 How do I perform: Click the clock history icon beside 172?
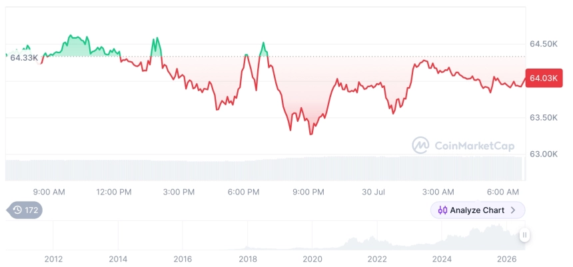pyautogui.click(x=17, y=210)
